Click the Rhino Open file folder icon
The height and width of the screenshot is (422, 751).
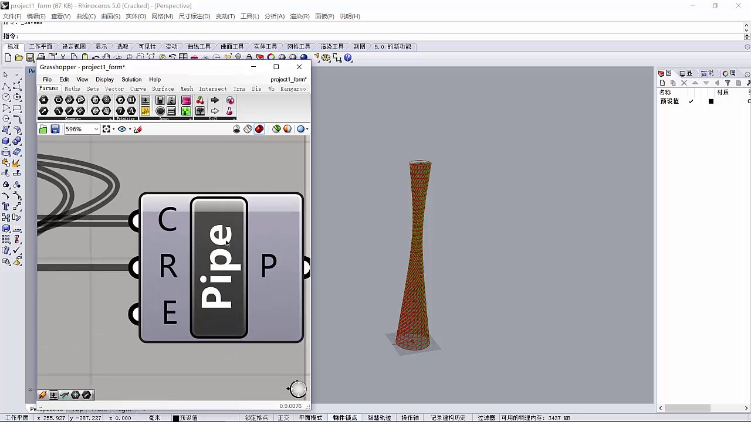tap(19, 57)
